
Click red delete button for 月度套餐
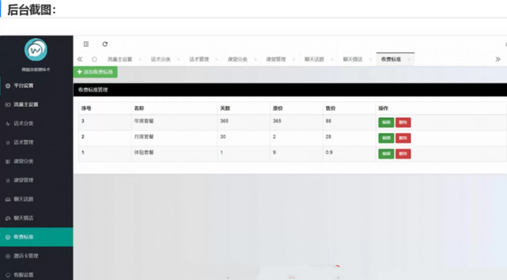pyautogui.click(x=403, y=138)
